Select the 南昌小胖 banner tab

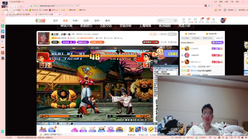184,26
